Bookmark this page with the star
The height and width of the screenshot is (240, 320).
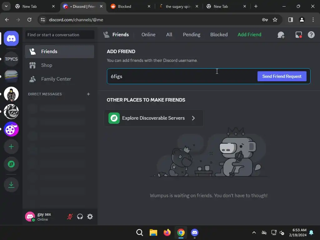pos(275,20)
